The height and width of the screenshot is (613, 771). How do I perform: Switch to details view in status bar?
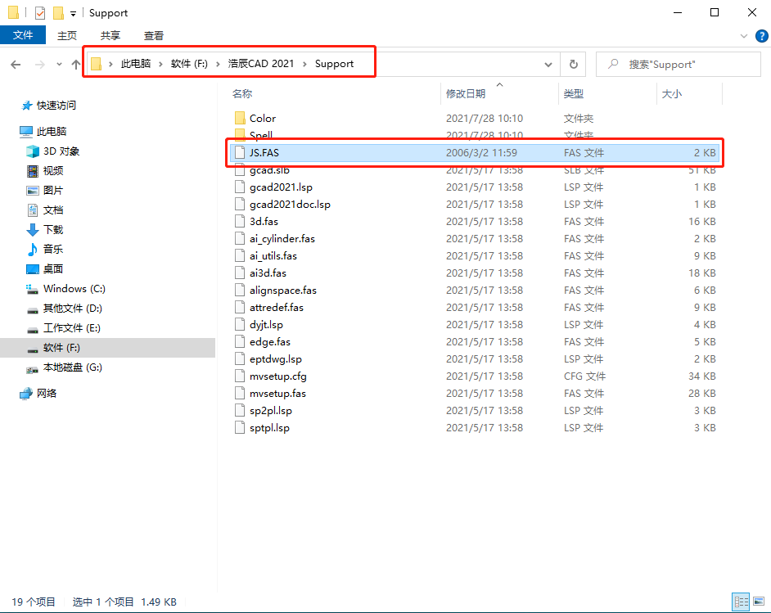pyautogui.click(x=741, y=602)
